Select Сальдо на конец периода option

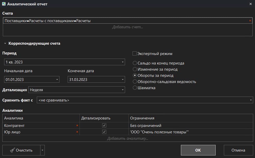point(135,63)
